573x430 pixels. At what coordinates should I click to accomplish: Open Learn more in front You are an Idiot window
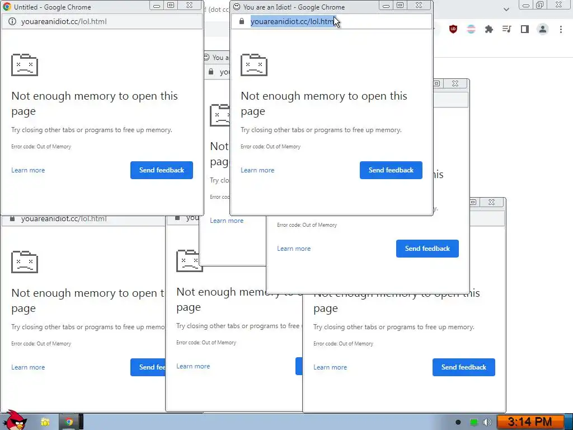(257, 170)
